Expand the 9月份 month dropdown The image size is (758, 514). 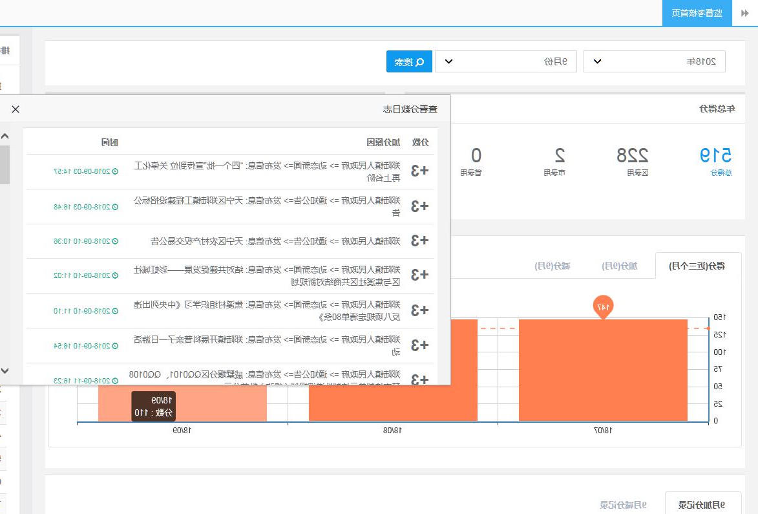pos(505,61)
